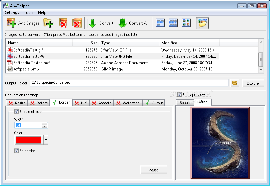The width and height of the screenshot is (270, 186).
Task: Click the Convert green arrow button
Action: (x=101, y=23)
